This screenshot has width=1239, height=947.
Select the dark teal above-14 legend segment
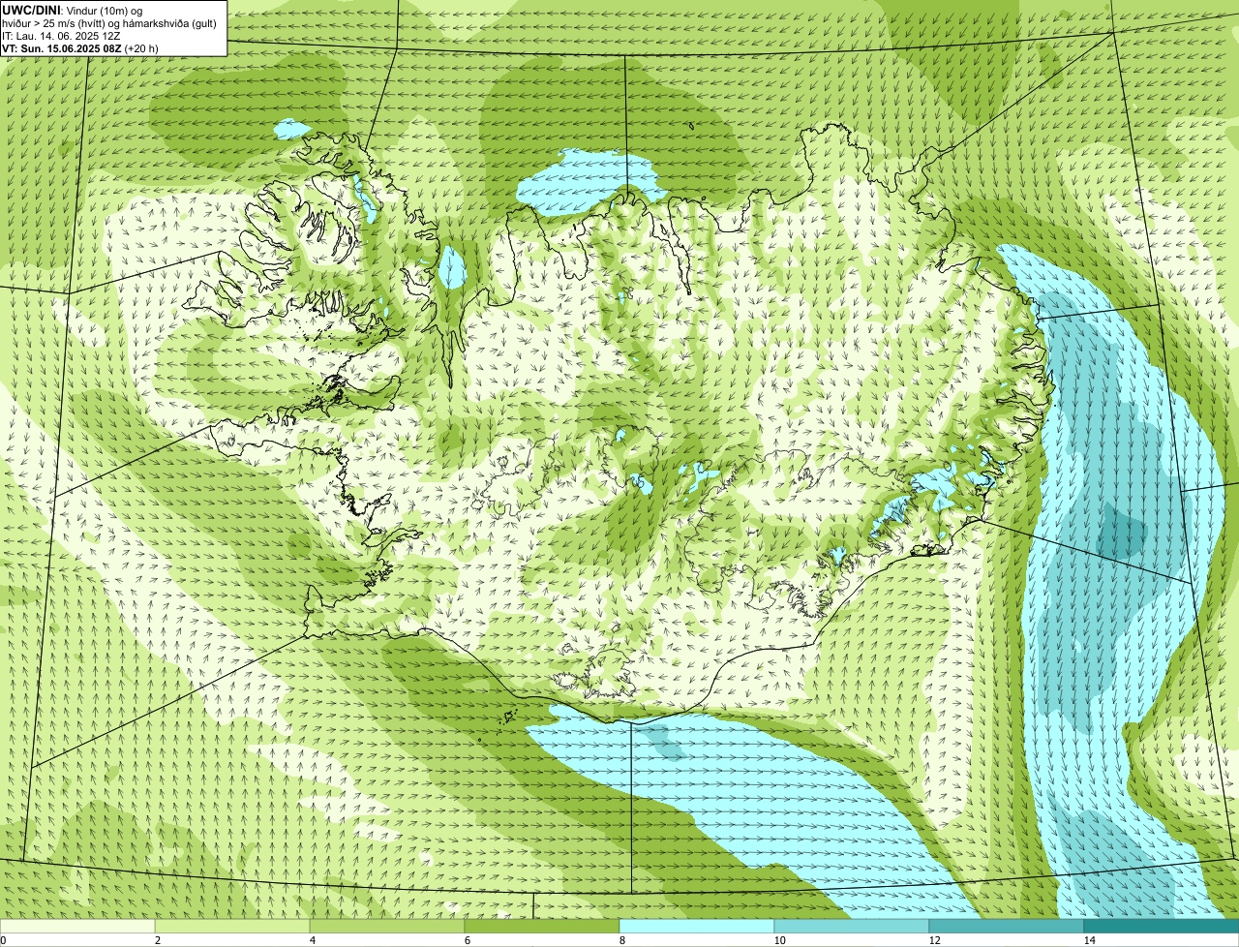[x=1162, y=926]
